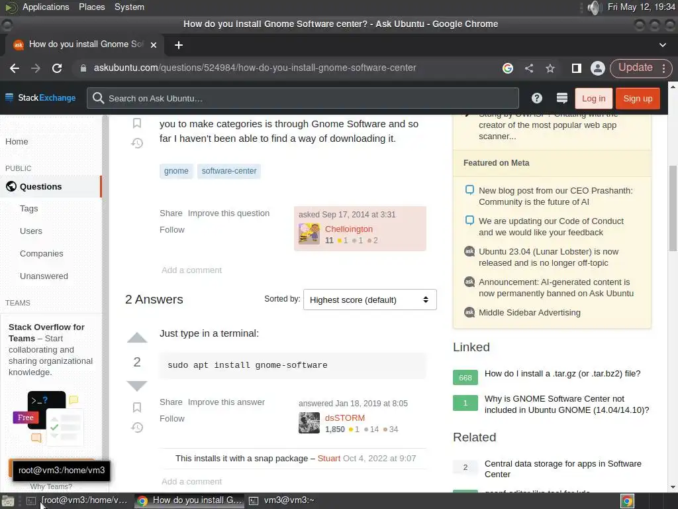The image size is (678, 509).
Task: Click the browser forward arrow
Action: click(36, 68)
